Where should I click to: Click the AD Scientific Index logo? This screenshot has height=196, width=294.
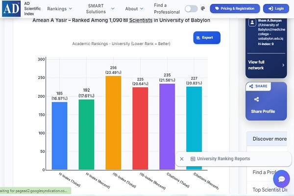[x=11, y=8]
